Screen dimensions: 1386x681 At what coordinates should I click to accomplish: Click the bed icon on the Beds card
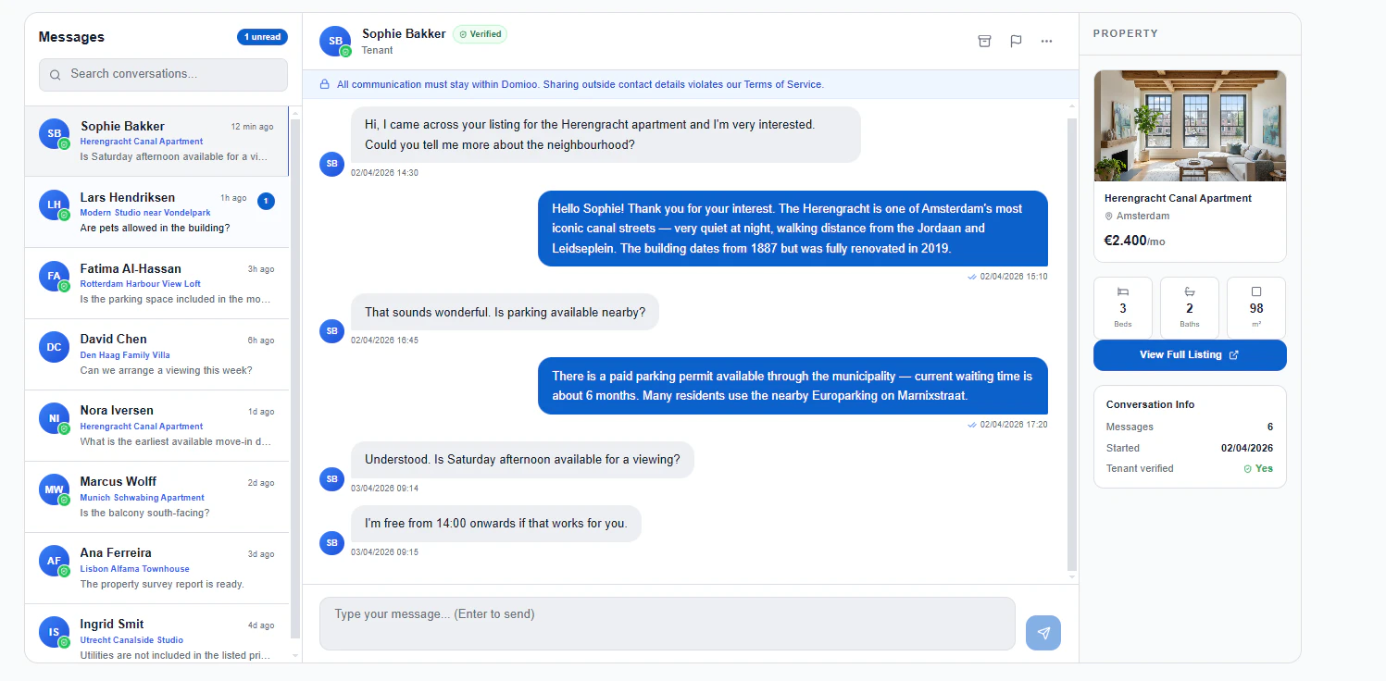pos(1123,291)
